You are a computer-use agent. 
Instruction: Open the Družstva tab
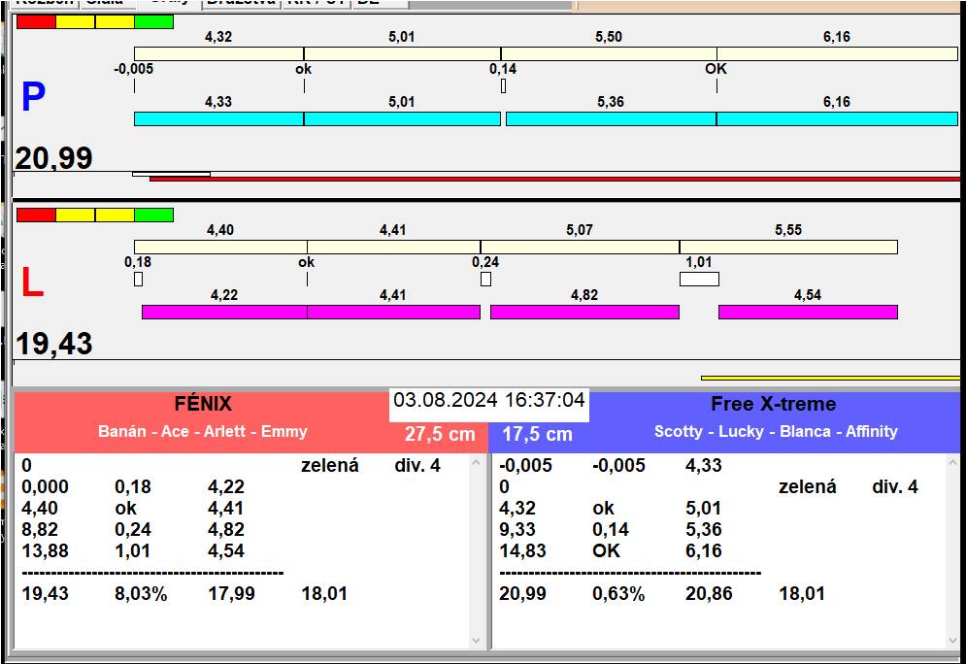point(241,3)
